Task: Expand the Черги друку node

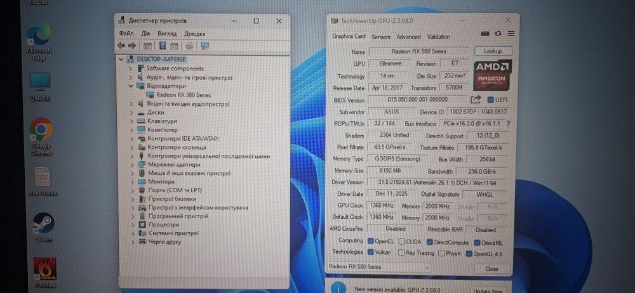Action: 133,242
